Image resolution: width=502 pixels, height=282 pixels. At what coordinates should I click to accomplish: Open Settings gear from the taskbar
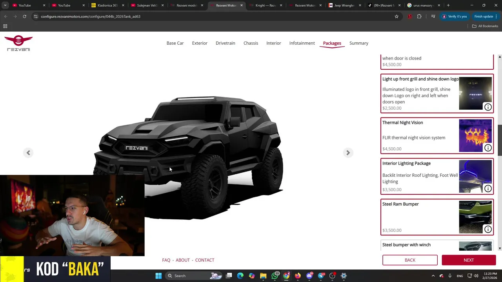click(x=344, y=276)
